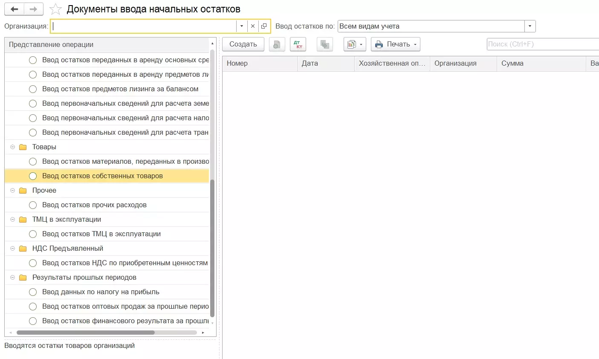Select the circle for Ввод остатков оптовых продаж
This screenshot has height=359, width=599.
(x=33, y=307)
